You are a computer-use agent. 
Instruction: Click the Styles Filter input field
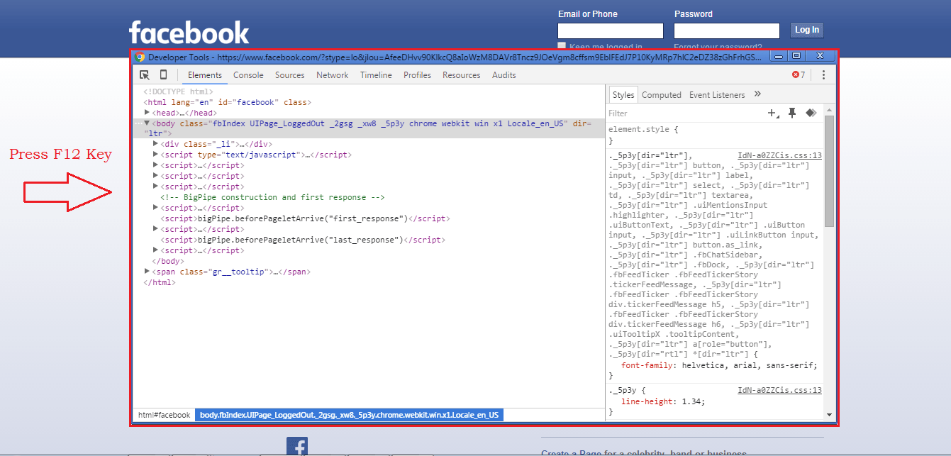coord(681,113)
